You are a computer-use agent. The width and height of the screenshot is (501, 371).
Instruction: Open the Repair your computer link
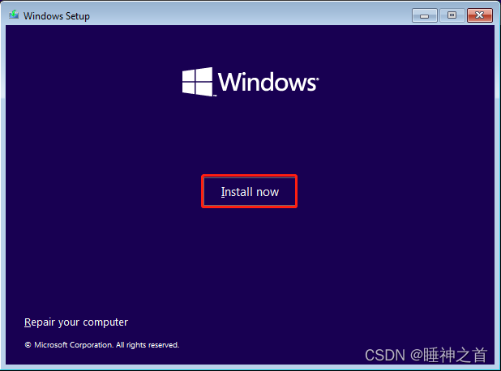76,322
